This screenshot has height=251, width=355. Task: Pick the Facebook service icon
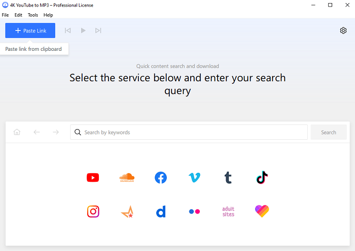161,177
